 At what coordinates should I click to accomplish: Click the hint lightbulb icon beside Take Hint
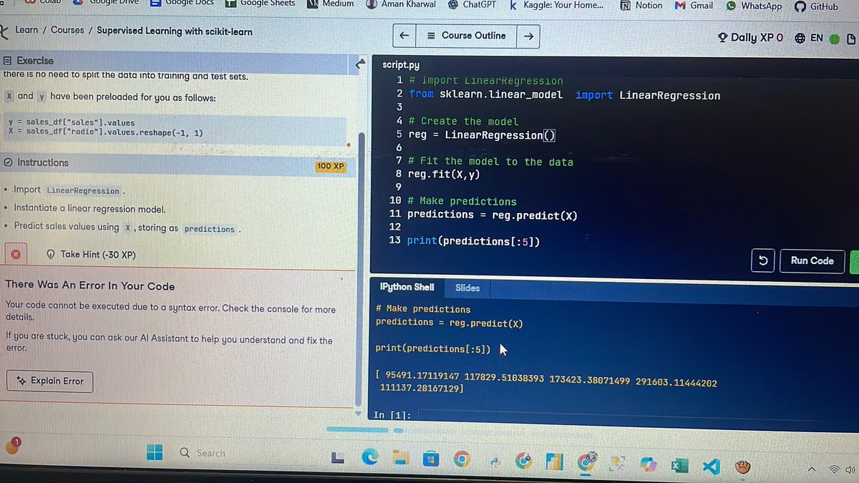pos(49,254)
